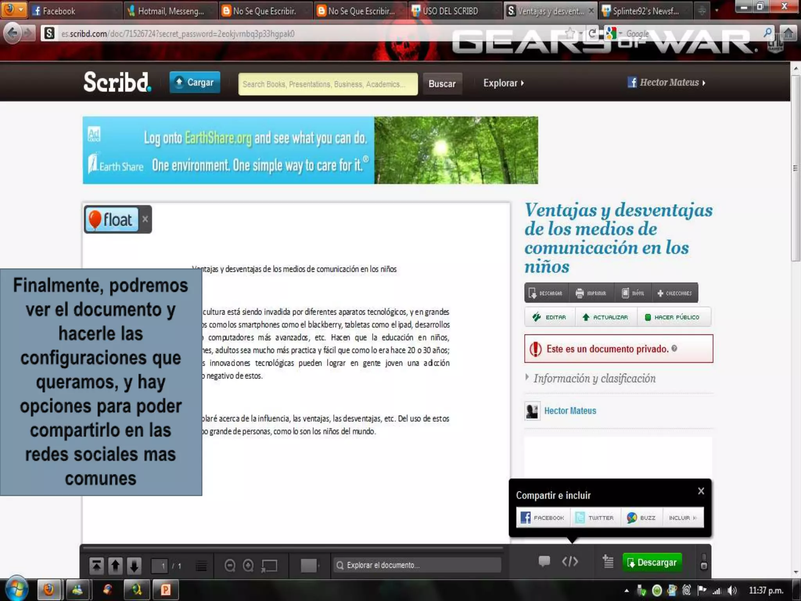Click Actualizar document button
The image size is (801, 601).
[605, 317]
